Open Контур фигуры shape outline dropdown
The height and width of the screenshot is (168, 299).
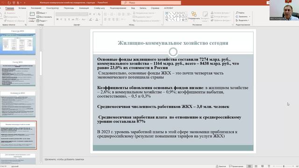click(221, 17)
